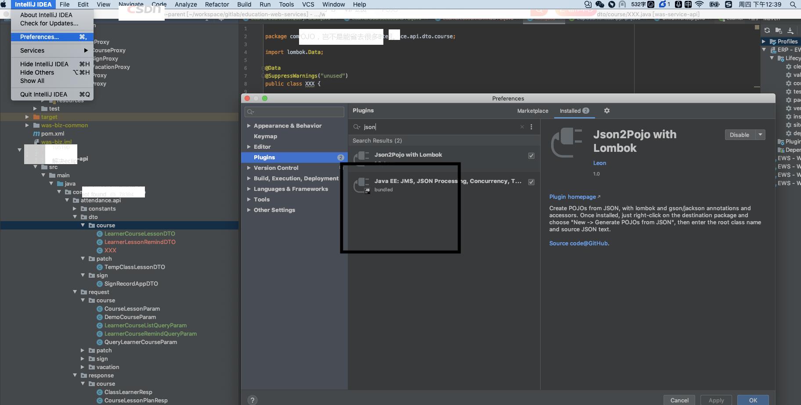The width and height of the screenshot is (801, 405).
Task: Open the Plugin homepage link
Action: click(x=572, y=197)
